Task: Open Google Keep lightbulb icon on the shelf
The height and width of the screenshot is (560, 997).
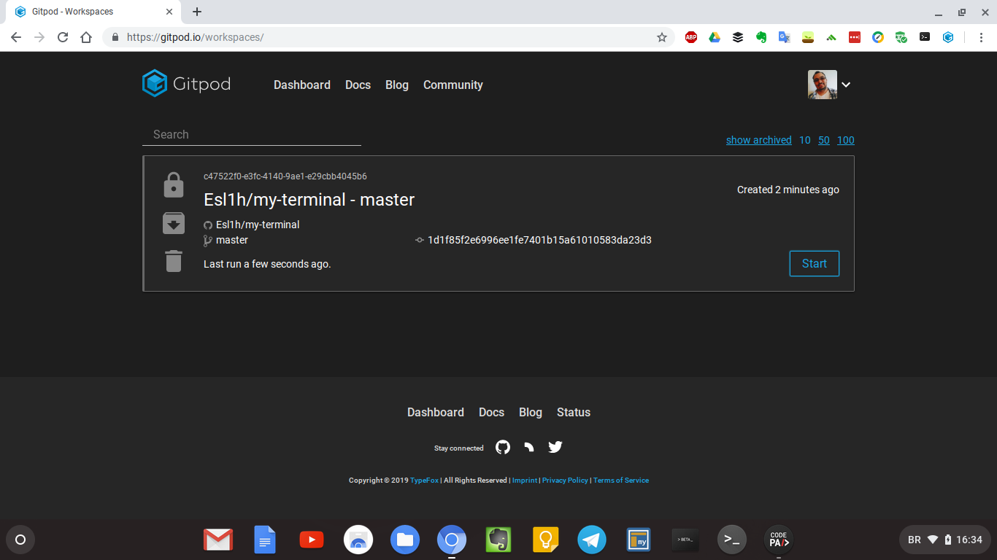Action: pyautogui.click(x=545, y=540)
